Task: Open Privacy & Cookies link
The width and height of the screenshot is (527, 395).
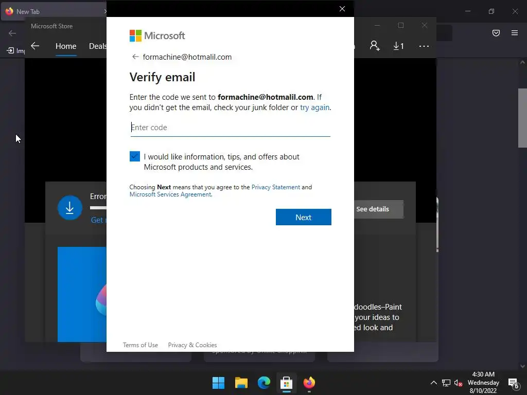Action: 192,345
